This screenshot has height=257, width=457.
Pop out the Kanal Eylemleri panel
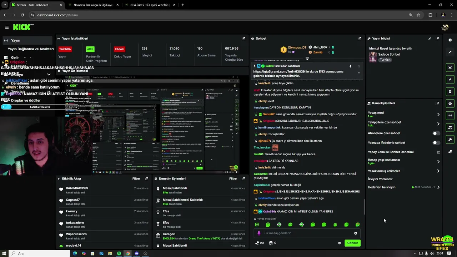pos(437,103)
